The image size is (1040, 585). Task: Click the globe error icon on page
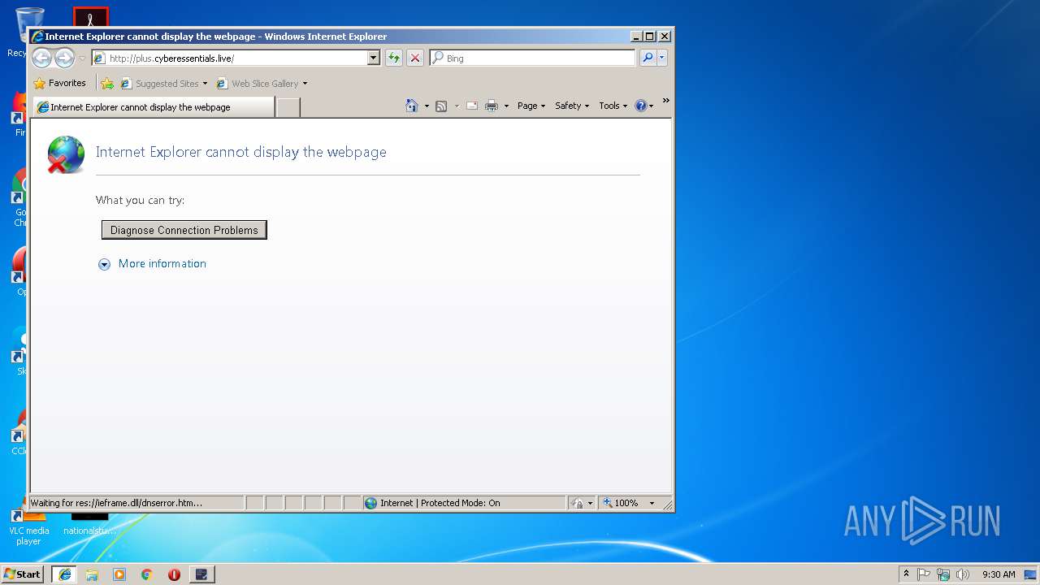coord(65,154)
